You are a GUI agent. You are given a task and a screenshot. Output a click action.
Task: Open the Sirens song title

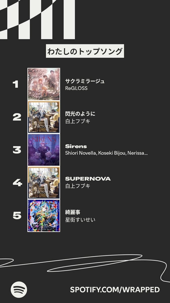tap(76, 146)
